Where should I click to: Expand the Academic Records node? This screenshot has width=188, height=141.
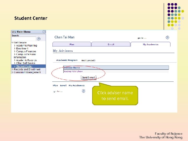(x=15, y=60)
